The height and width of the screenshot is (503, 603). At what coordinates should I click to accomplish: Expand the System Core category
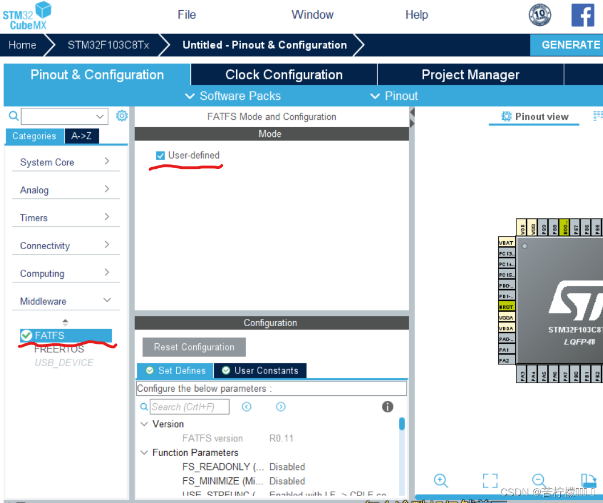66,162
